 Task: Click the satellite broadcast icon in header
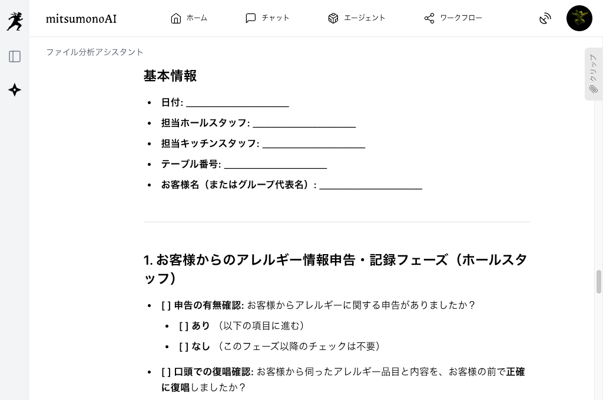click(545, 18)
